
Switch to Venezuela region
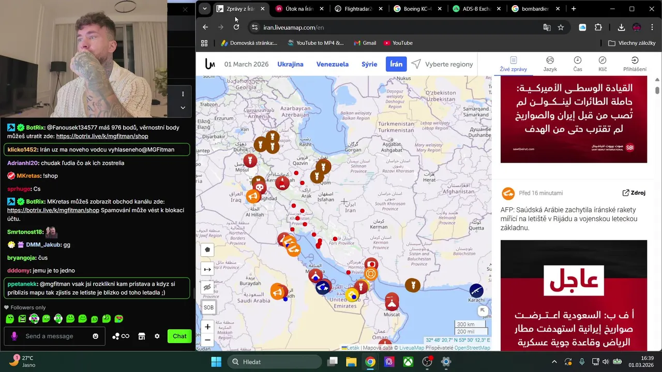point(333,64)
